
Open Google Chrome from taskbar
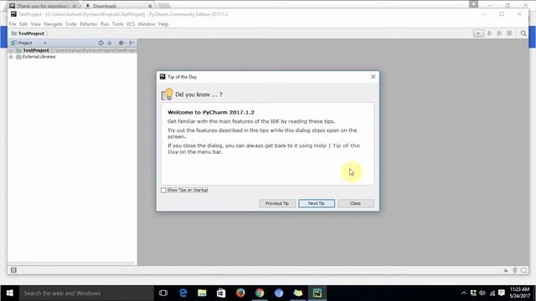click(260, 293)
